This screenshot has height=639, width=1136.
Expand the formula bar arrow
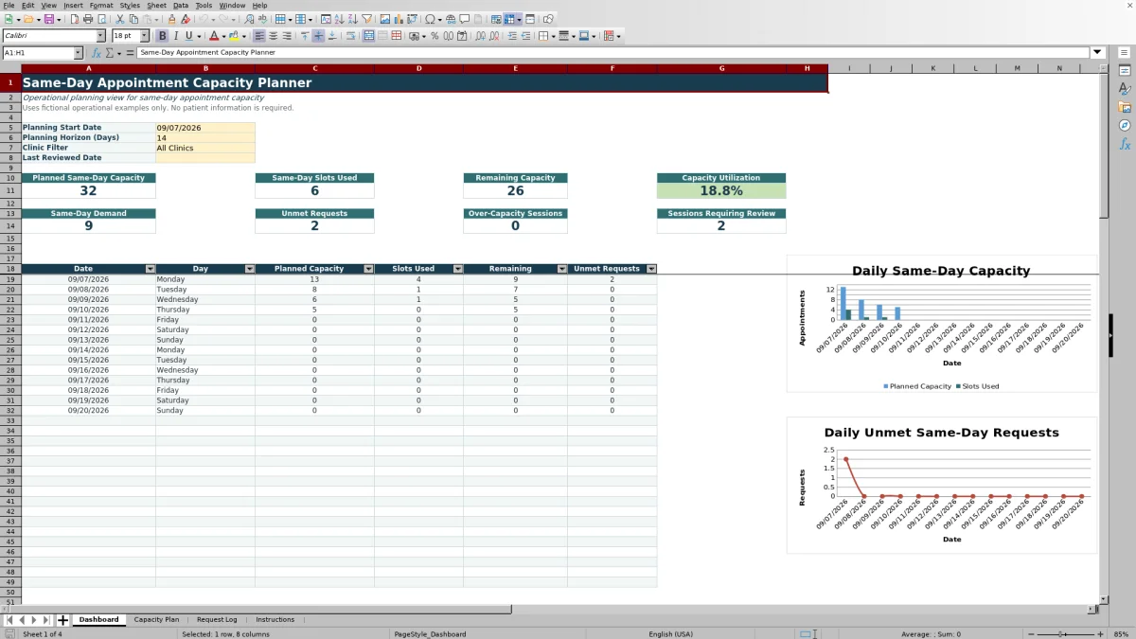tap(1097, 53)
